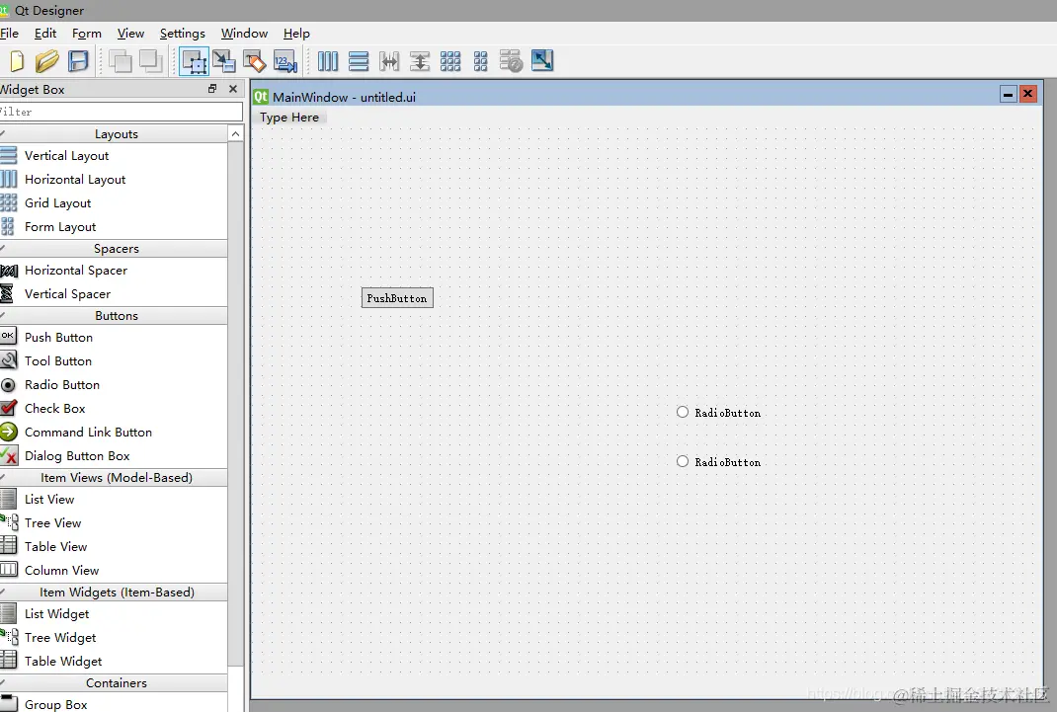Viewport: 1057px width, 712px height.
Task: Click the Widget Box Filter field
Action: pos(121,112)
